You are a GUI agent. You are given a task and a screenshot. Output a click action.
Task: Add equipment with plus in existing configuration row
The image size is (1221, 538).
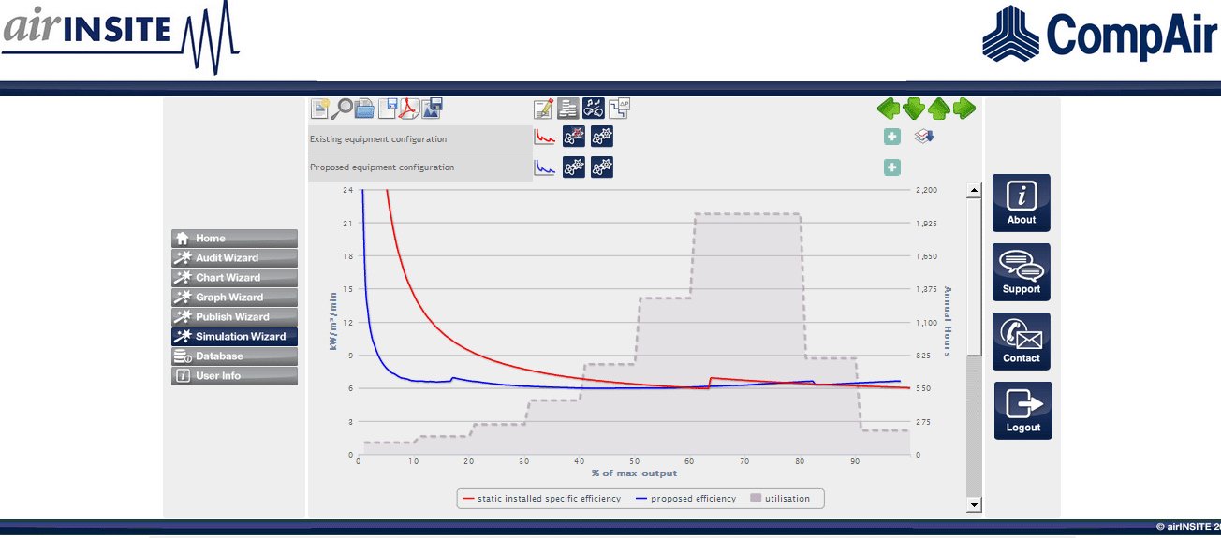(892, 138)
